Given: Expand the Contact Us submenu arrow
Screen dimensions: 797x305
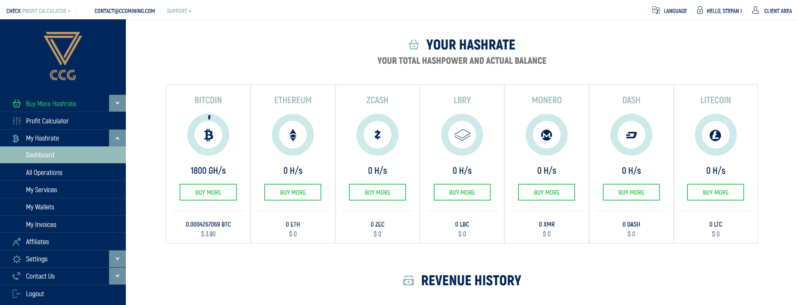Looking at the screenshot, I should tap(117, 276).
